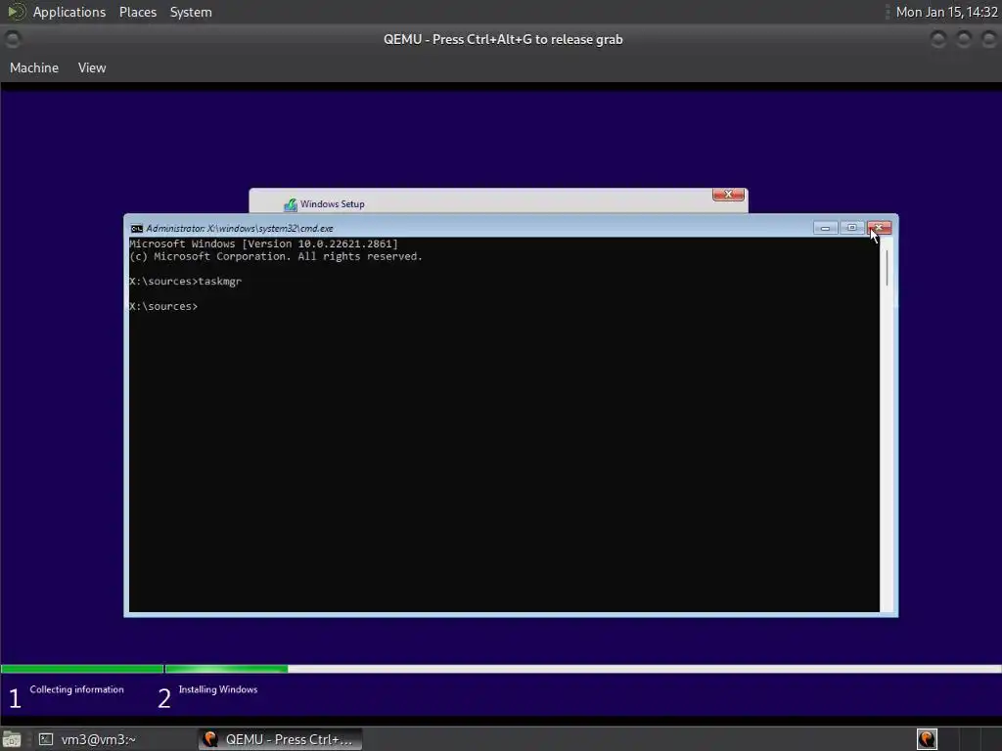
Task: Click the clock showing Mon Jan 15, 14:32
Action: point(946,12)
